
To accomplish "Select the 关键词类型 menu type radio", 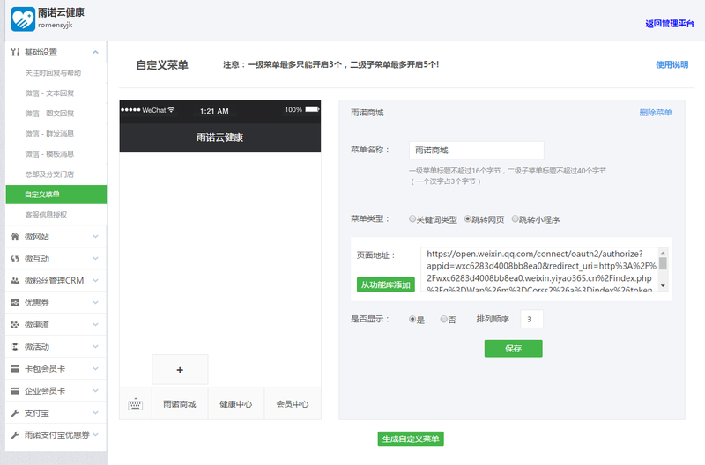I will (x=412, y=219).
